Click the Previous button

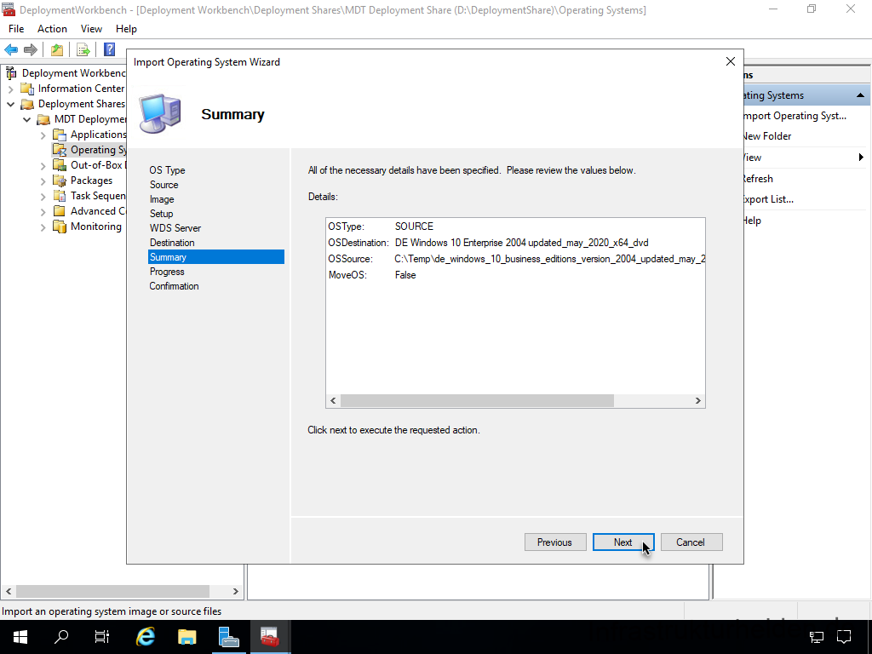[x=555, y=542]
